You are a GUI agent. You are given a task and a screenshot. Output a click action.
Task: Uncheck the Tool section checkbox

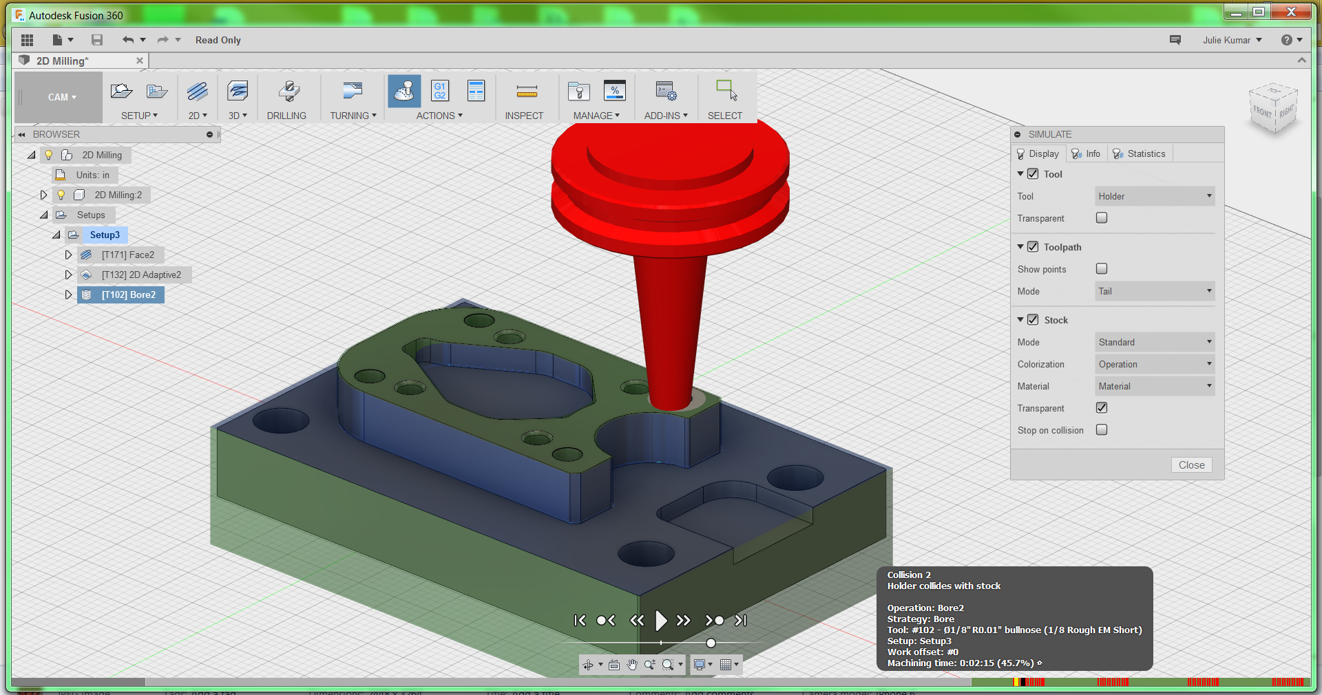pyautogui.click(x=1033, y=174)
